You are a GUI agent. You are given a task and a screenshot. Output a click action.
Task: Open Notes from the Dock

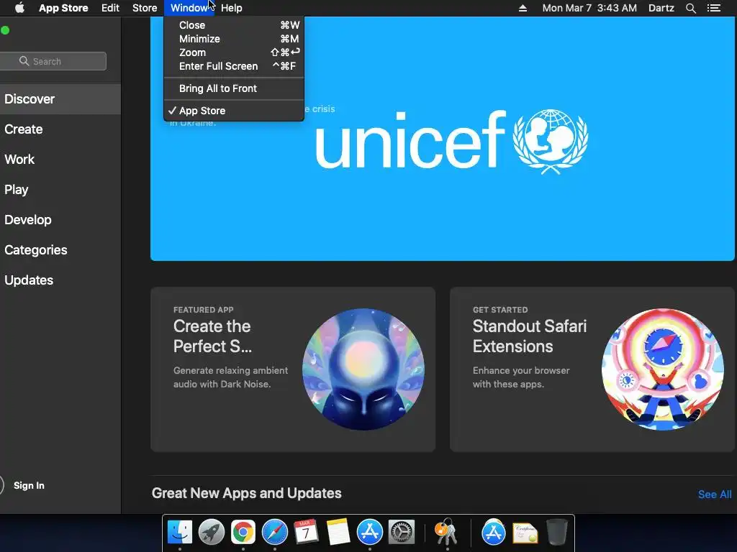click(338, 532)
